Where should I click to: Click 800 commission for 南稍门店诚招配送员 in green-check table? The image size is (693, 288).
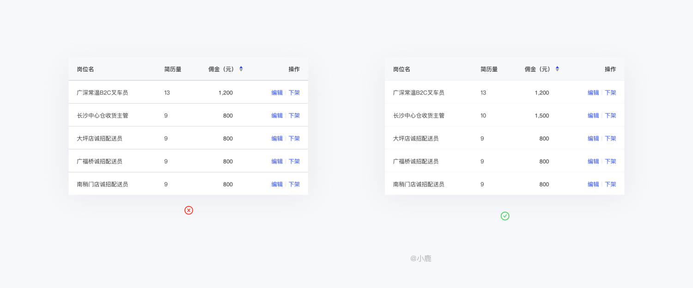point(545,184)
